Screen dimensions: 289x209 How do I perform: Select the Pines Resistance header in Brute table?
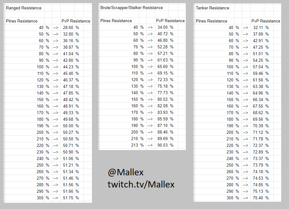[116, 21]
